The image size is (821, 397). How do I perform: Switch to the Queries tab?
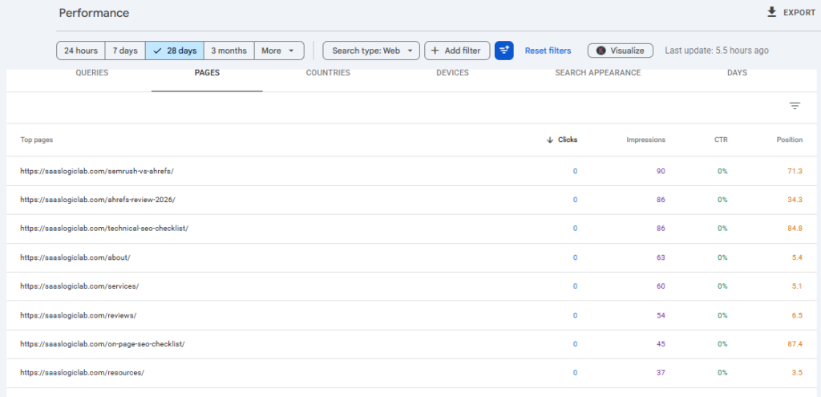tap(91, 73)
